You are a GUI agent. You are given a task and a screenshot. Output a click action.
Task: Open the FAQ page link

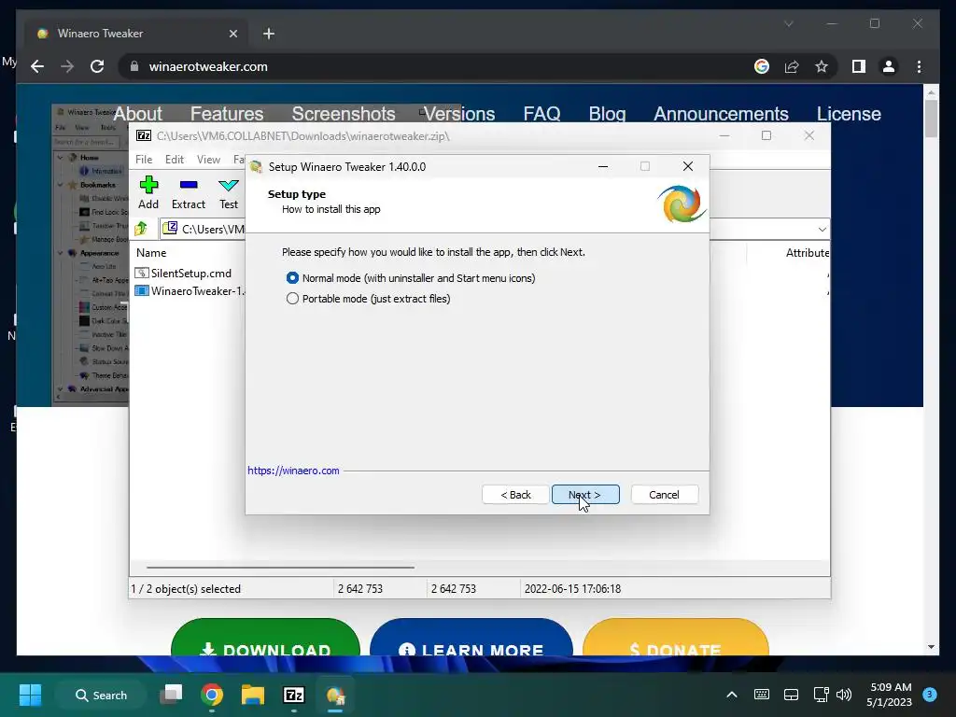pos(541,114)
